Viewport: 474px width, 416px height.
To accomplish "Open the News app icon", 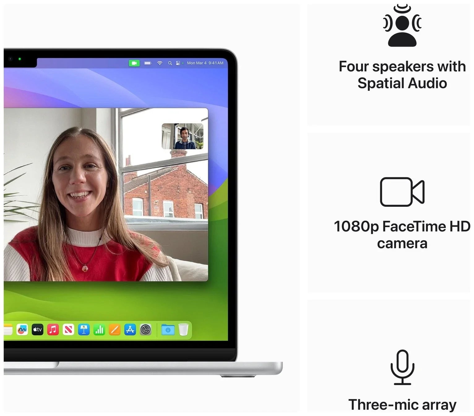I will pyautogui.click(x=68, y=330).
